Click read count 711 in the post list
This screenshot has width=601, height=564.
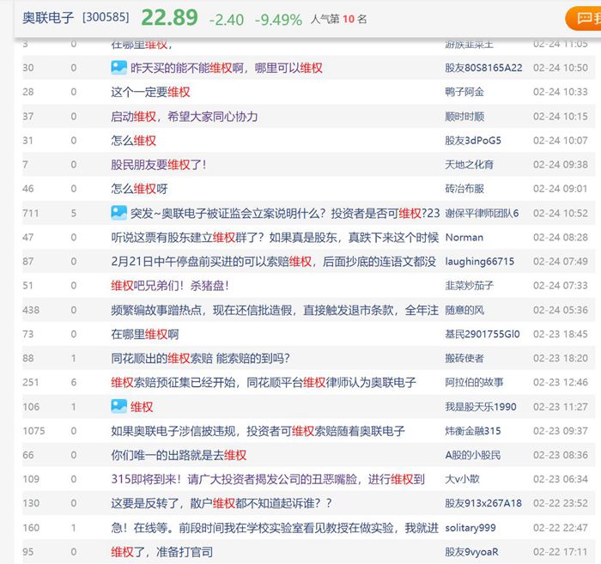click(x=31, y=213)
